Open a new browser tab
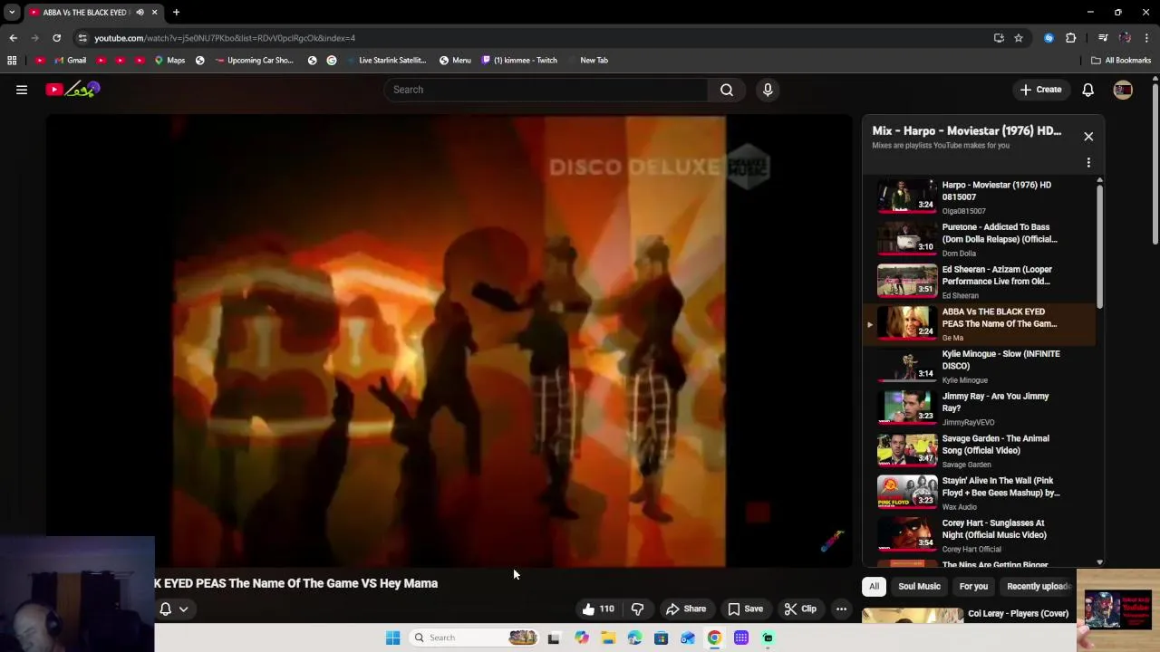This screenshot has width=1160, height=652. click(176, 13)
